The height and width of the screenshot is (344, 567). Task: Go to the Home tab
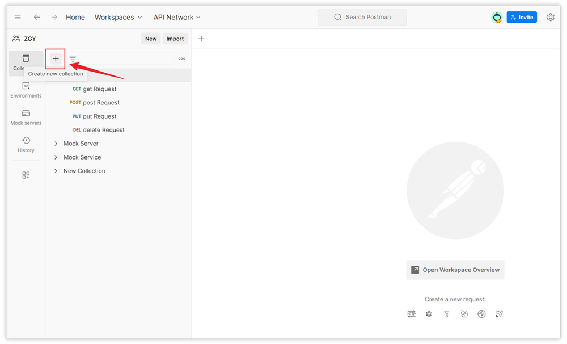[75, 17]
